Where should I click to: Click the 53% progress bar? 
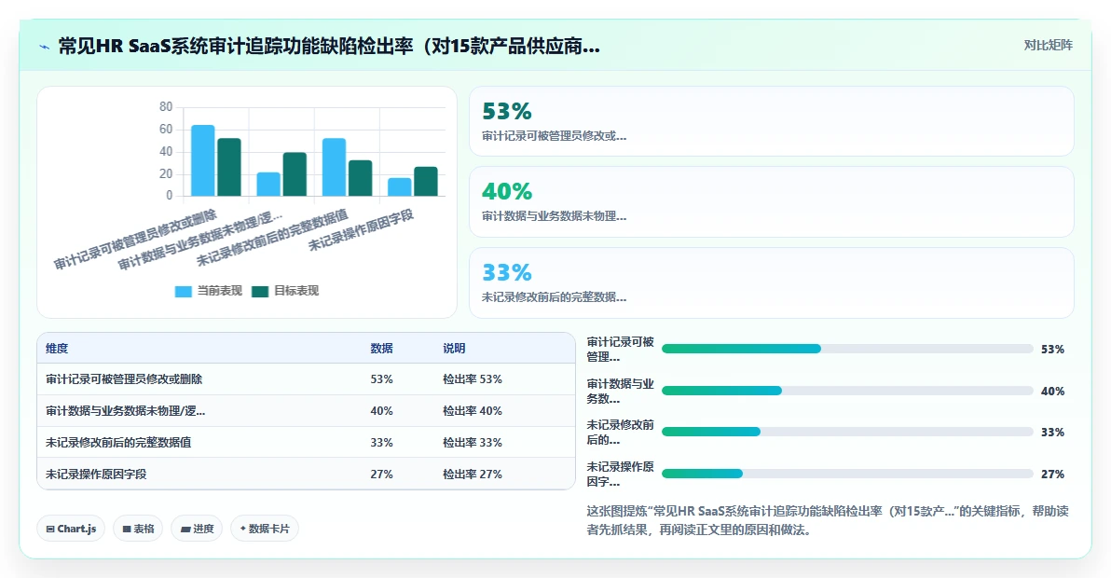[x=847, y=349]
